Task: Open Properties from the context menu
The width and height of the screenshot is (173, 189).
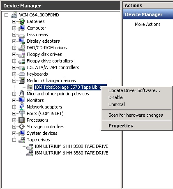Action: tap(121, 126)
